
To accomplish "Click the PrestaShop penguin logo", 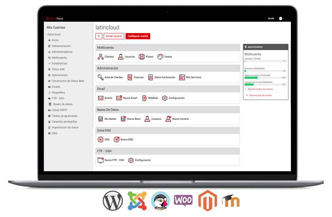I will pyautogui.click(x=160, y=201).
